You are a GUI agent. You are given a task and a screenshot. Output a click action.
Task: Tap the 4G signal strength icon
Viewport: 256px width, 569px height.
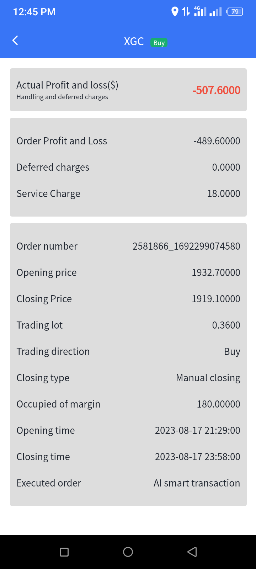[x=200, y=11]
